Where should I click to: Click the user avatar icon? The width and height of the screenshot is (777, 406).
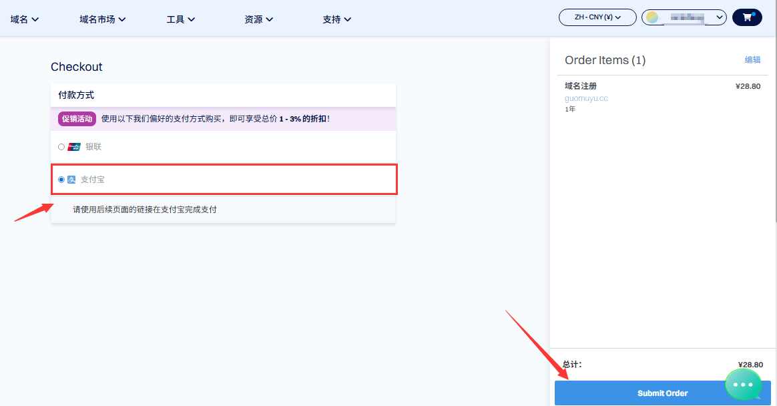point(652,17)
